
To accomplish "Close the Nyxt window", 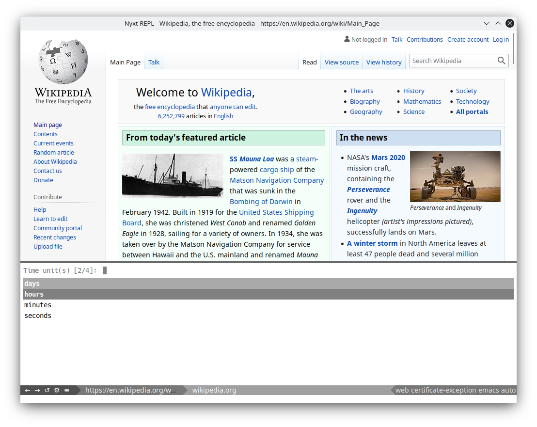I will pos(509,23).
